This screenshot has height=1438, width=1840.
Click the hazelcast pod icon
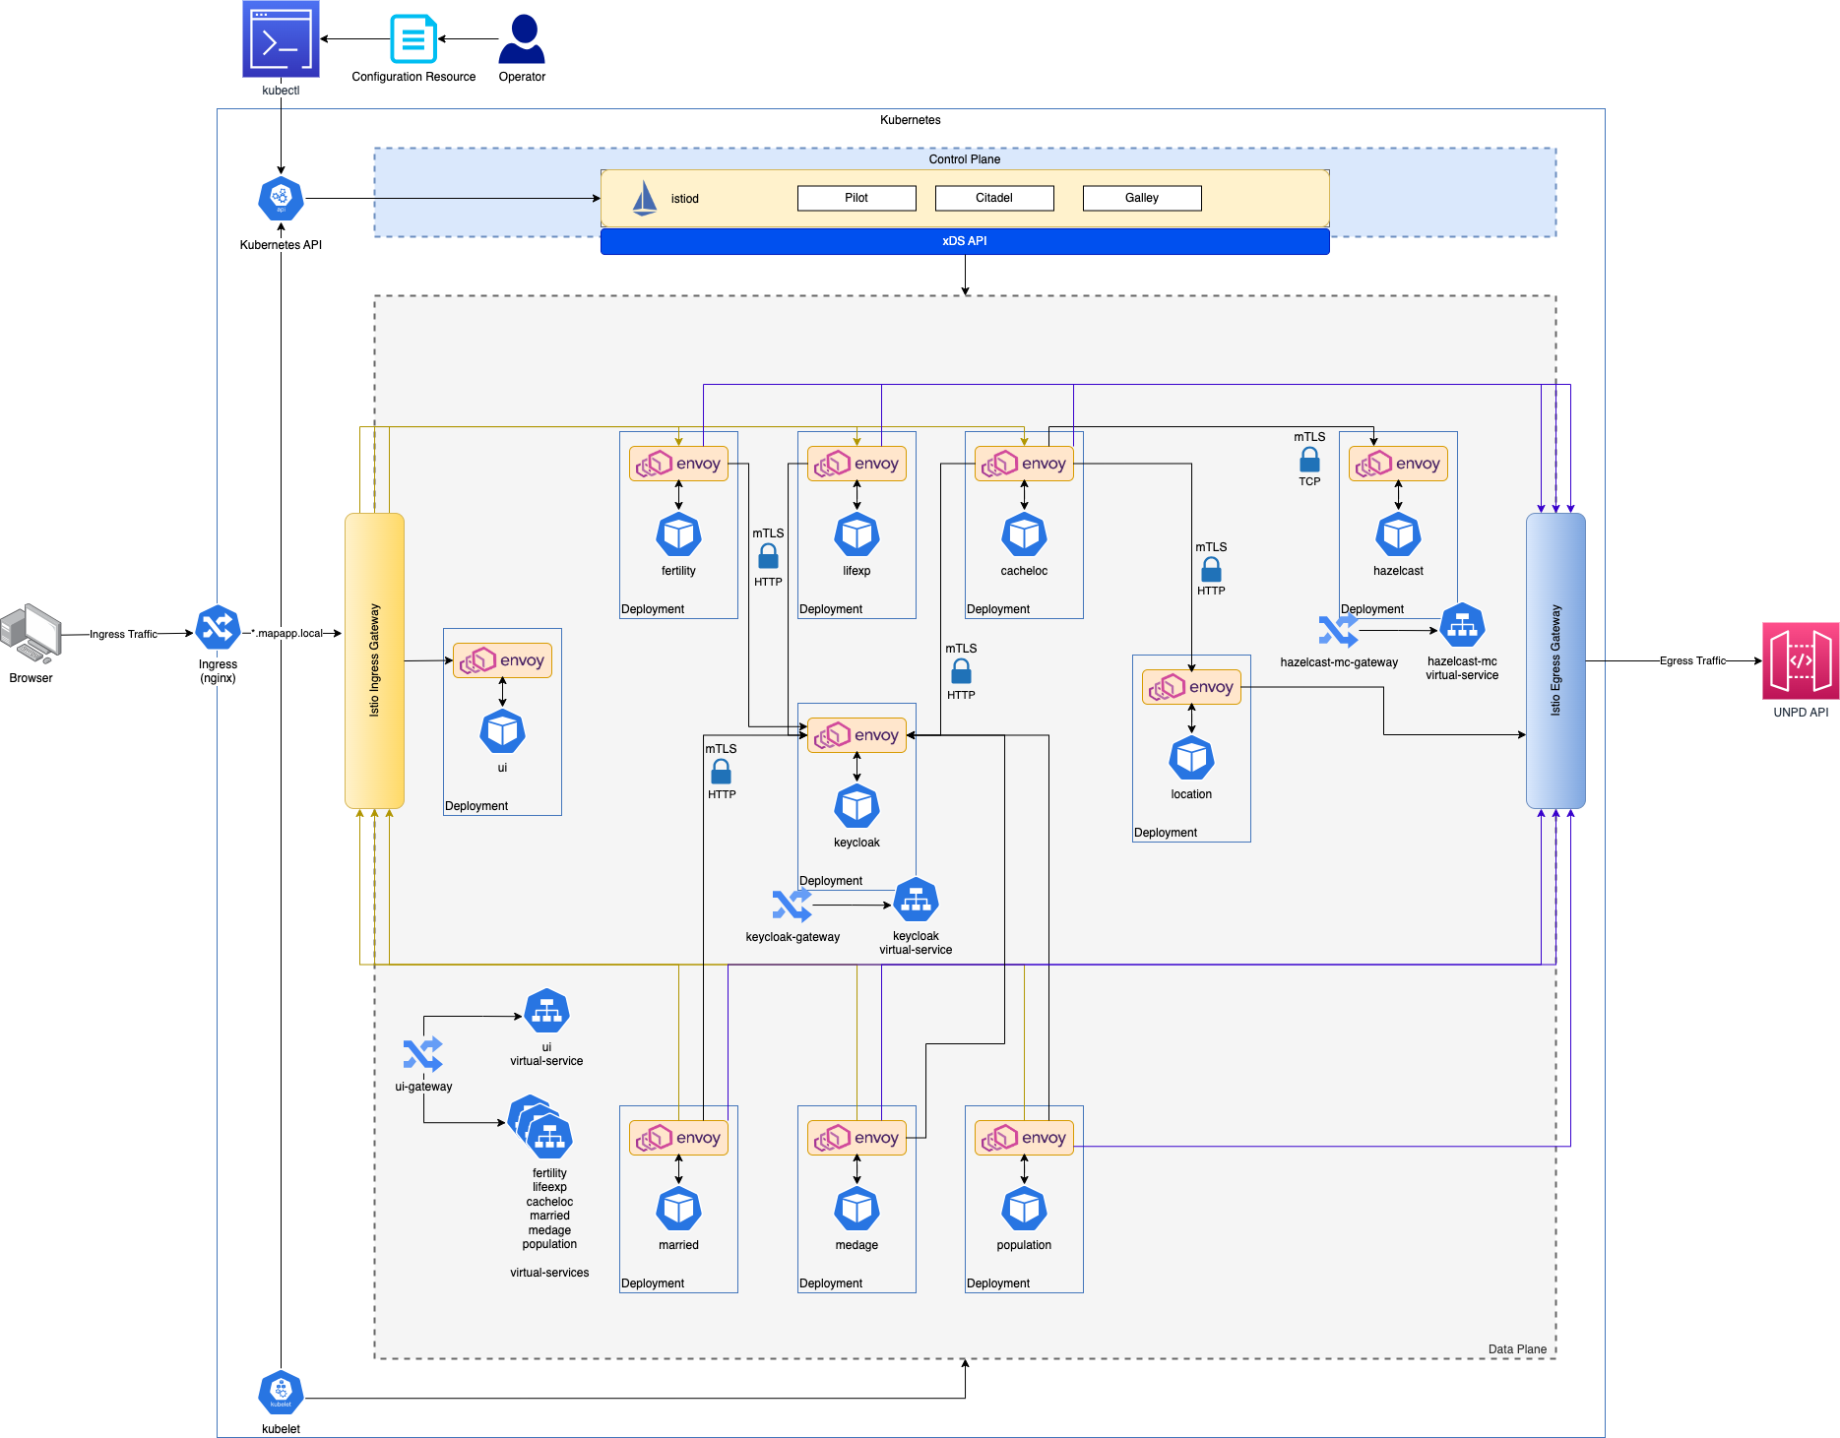coord(1398,534)
